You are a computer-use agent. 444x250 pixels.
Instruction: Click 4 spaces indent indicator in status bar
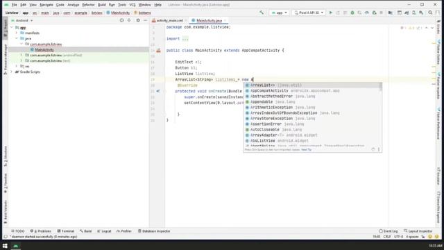(x=412, y=237)
